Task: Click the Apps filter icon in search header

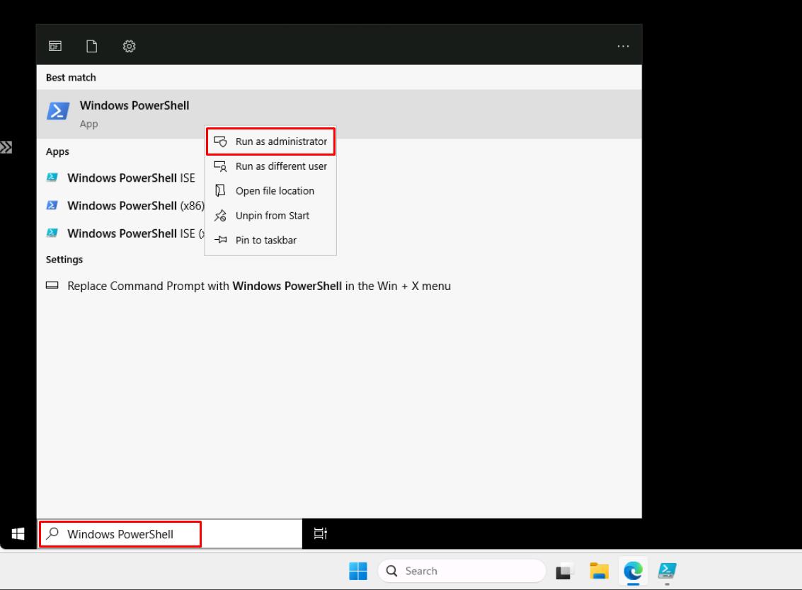Action: pos(55,46)
